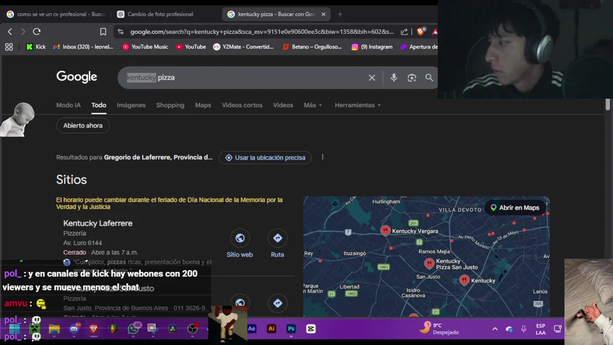Screen dimensions: 613x345
Task: Switch to Videos results tab
Action: pyautogui.click(x=283, y=105)
